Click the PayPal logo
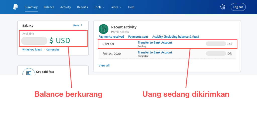Screen dimensions: 257x113 (x=16, y=7)
